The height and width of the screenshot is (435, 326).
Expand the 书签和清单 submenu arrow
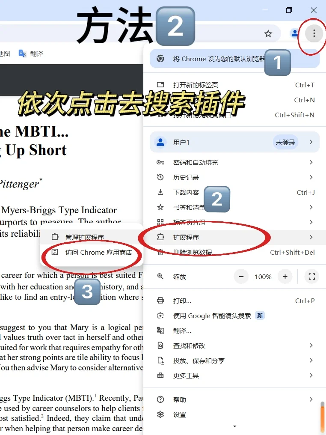click(x=311, y=207)
